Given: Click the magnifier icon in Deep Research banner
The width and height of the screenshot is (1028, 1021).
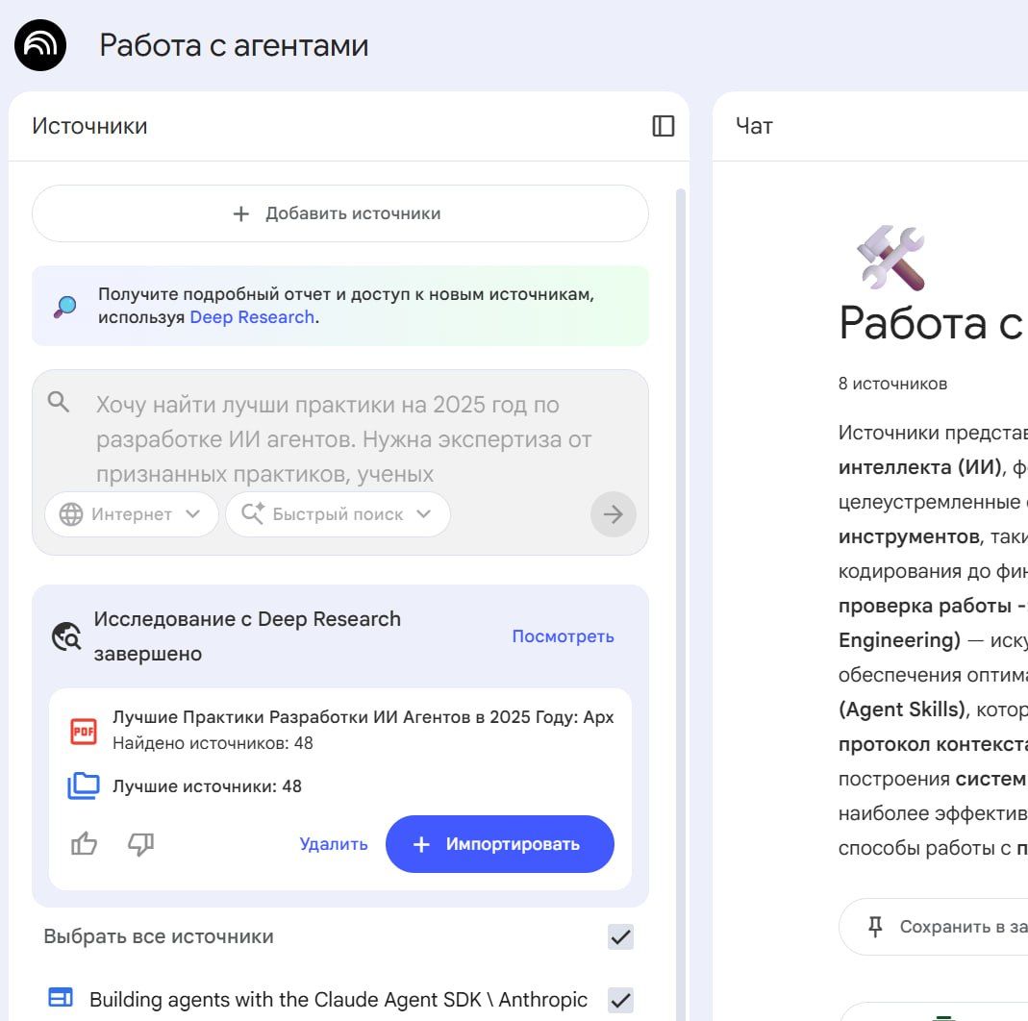Looking at the screenshot, I should click(x=64, y=306).
